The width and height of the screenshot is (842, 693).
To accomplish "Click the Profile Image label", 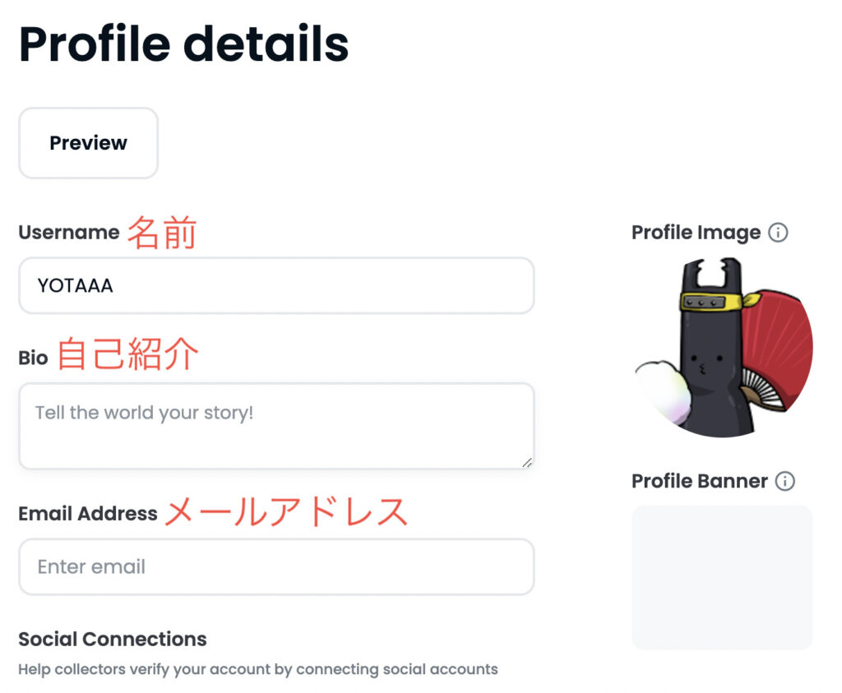I will 696,233.
